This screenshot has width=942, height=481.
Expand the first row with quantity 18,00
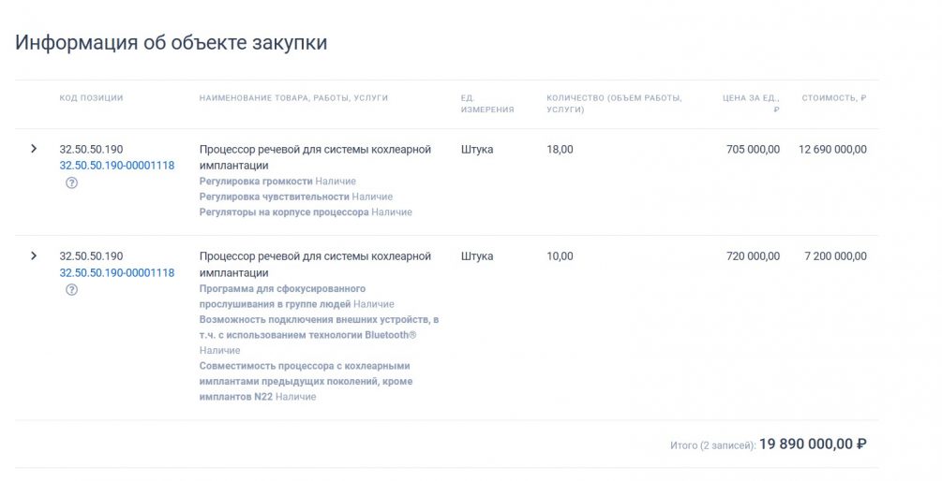coord(34,149)
